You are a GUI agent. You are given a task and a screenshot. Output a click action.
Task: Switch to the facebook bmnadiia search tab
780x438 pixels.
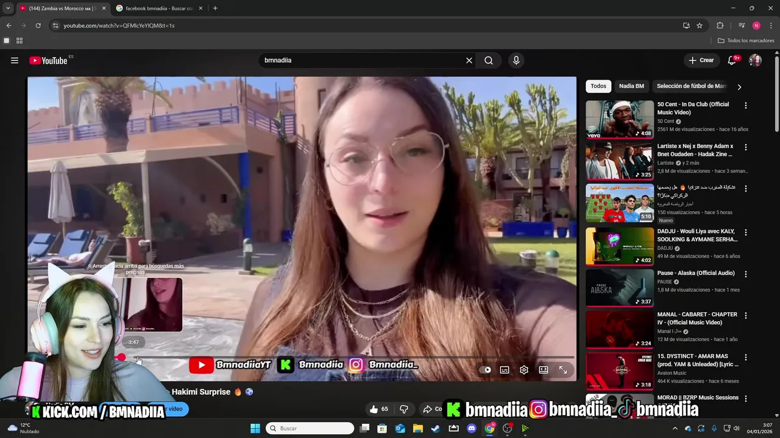pos(160,9)
